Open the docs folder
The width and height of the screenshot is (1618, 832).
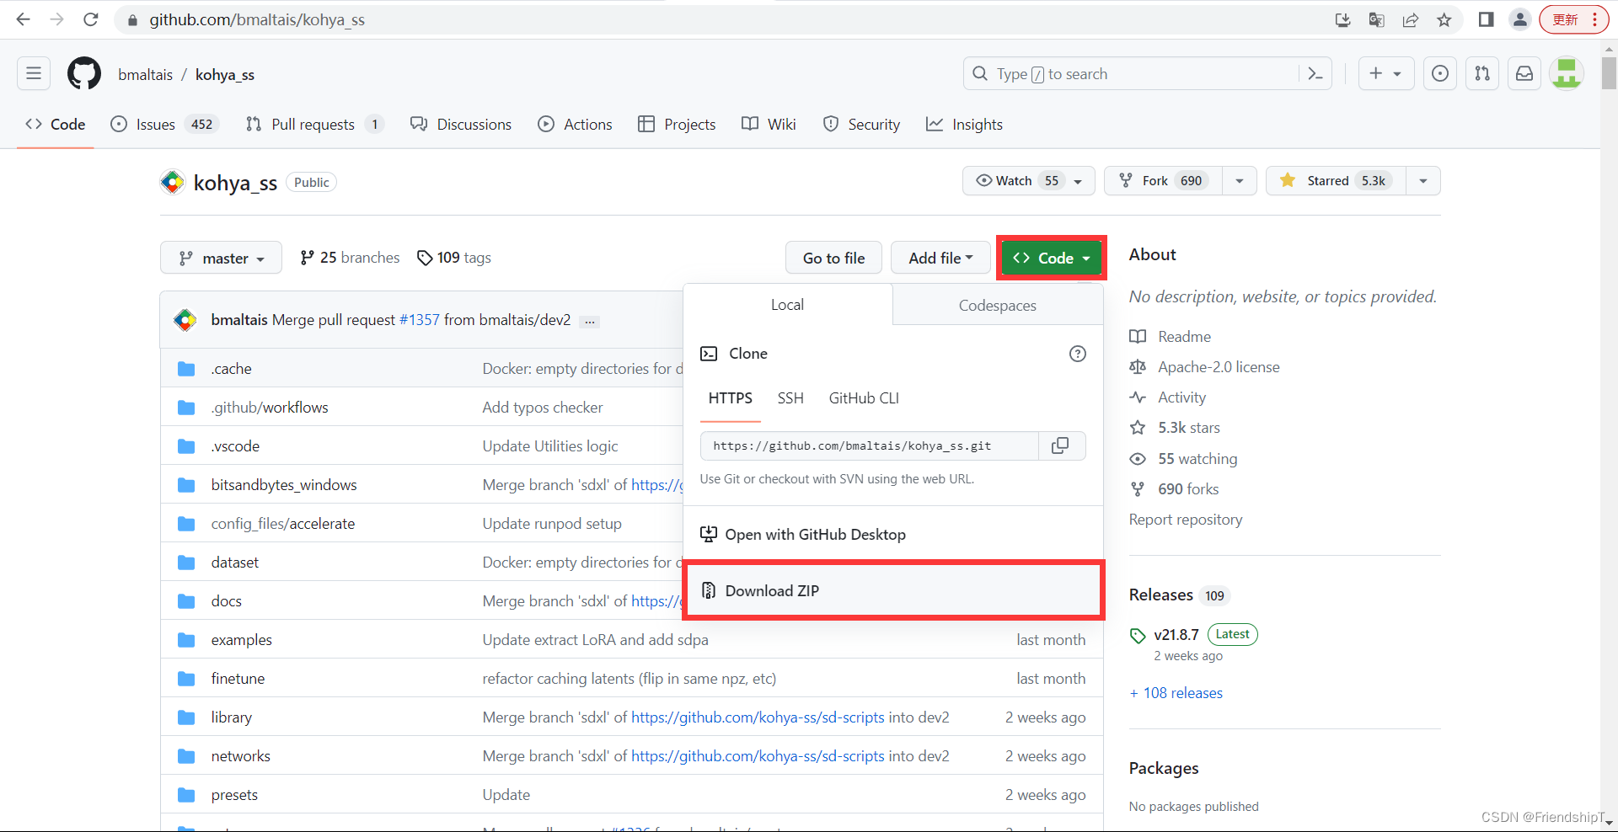[x=227, y=601]
